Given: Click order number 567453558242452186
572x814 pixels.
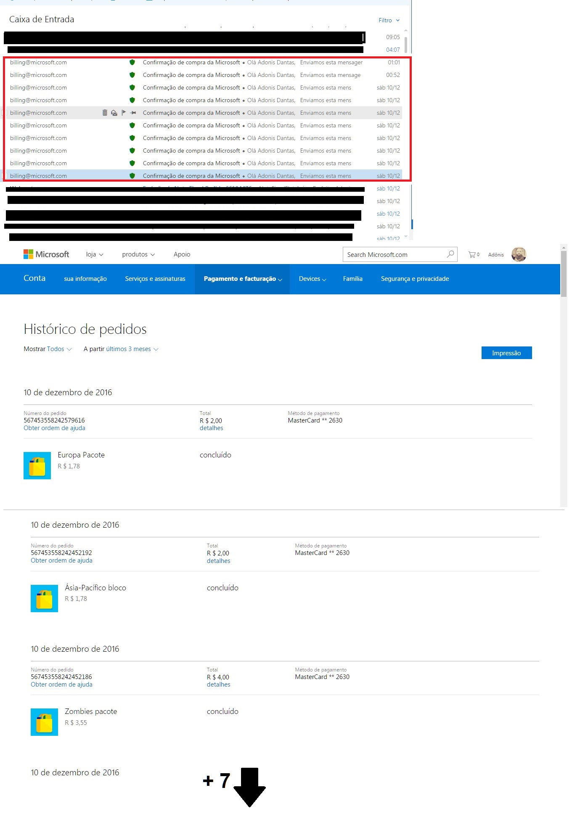Looking at the screenshot, I should click(x=61, y=677).
